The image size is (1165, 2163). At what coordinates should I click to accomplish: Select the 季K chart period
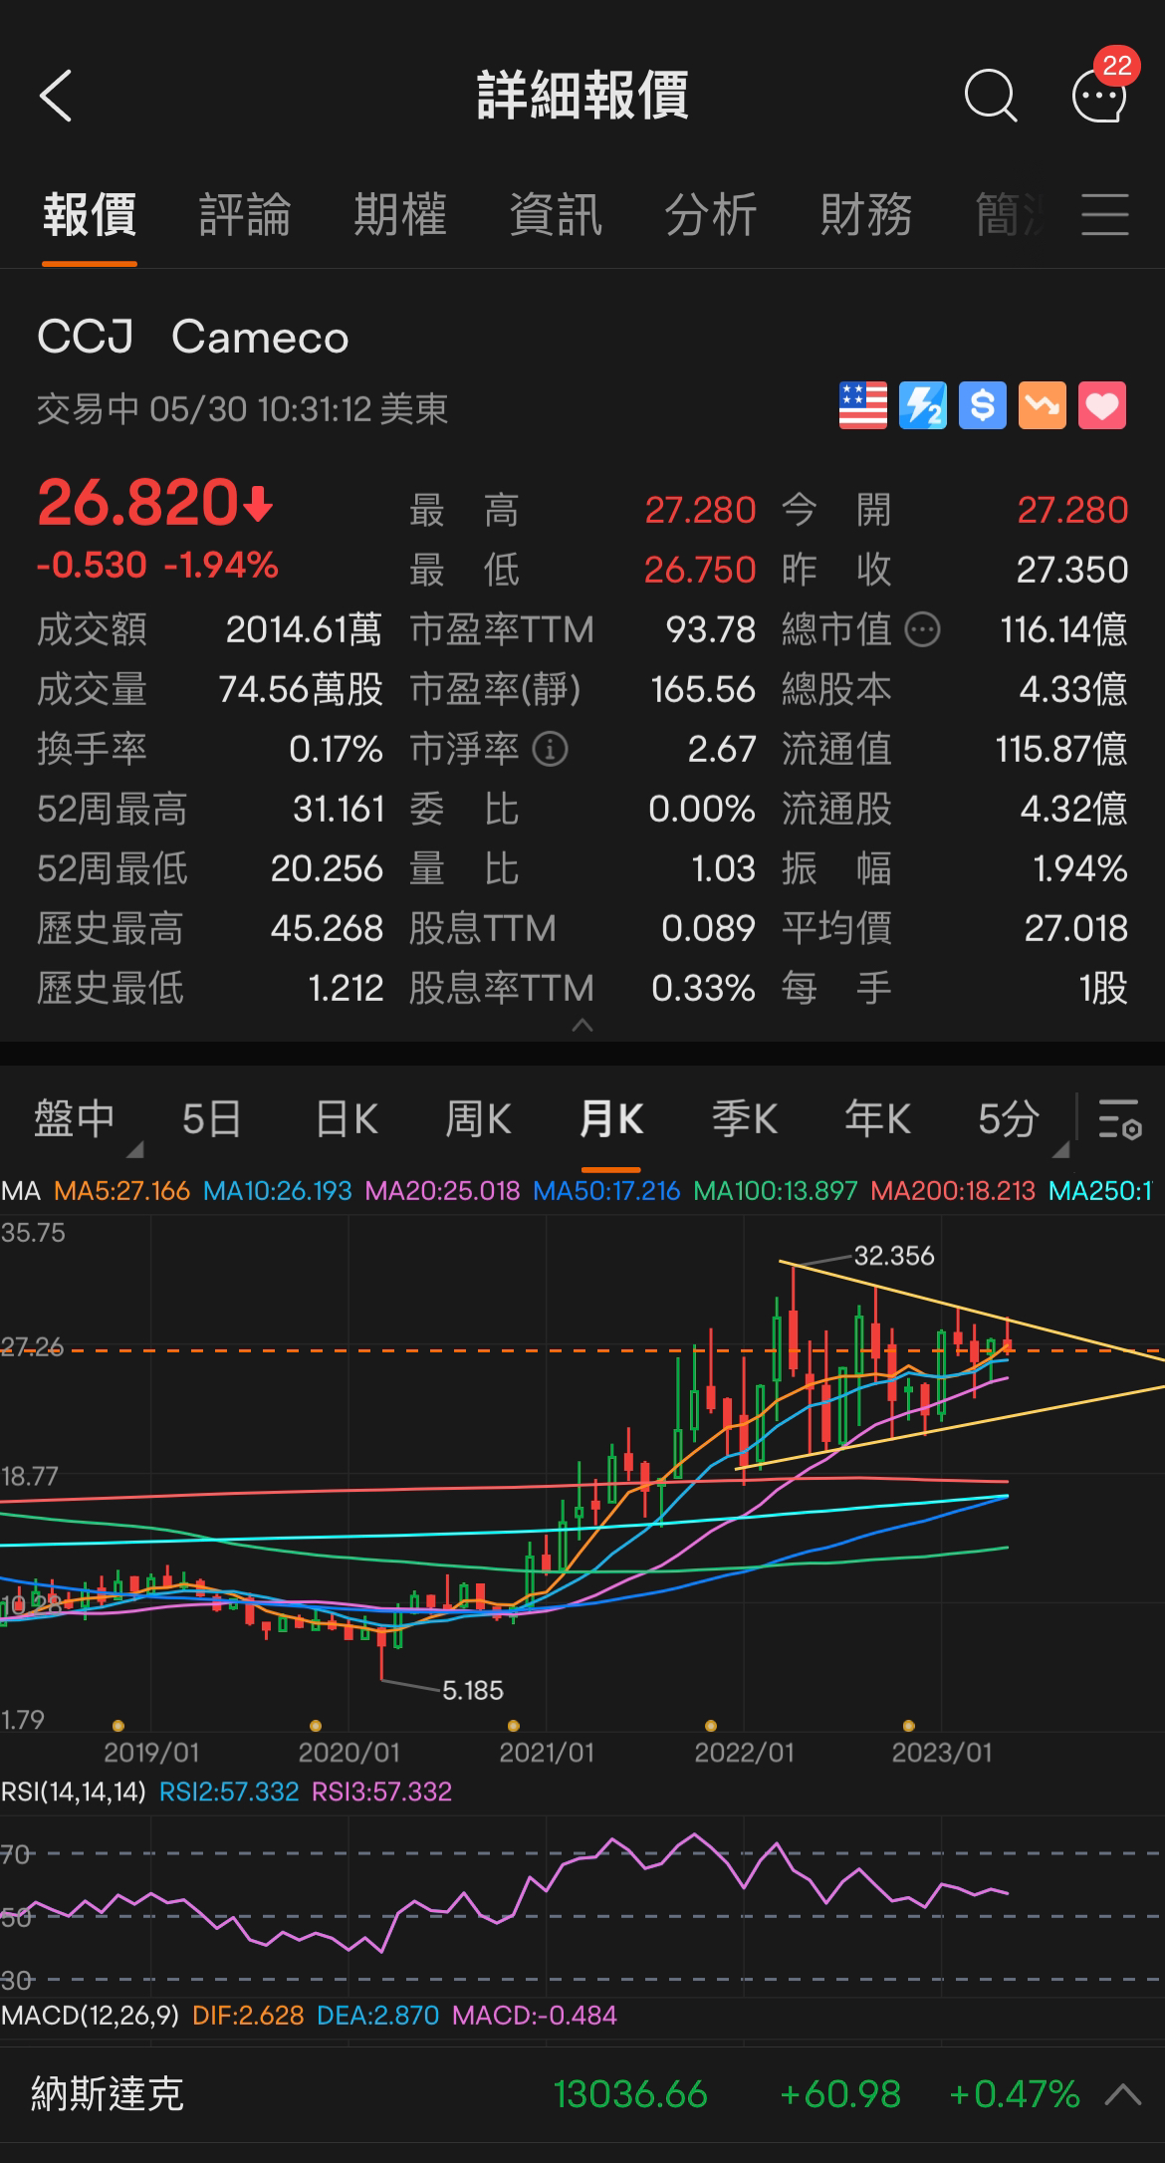pos(745,1119)
